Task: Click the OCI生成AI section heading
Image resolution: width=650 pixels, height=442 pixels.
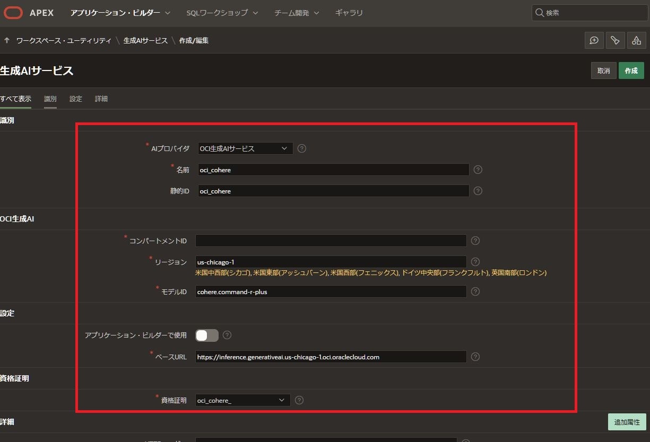Action: point(17,218)
